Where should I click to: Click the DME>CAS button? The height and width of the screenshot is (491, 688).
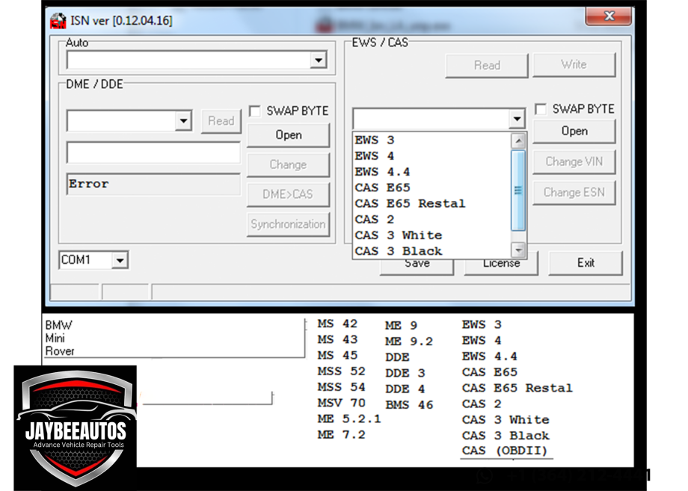288,194
